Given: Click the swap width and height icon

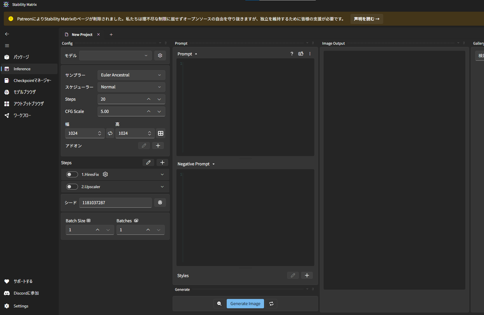Looking at the screenshot, I should point(110,133).
